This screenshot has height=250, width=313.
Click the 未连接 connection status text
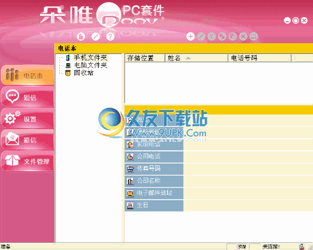(x=271, y=247)
